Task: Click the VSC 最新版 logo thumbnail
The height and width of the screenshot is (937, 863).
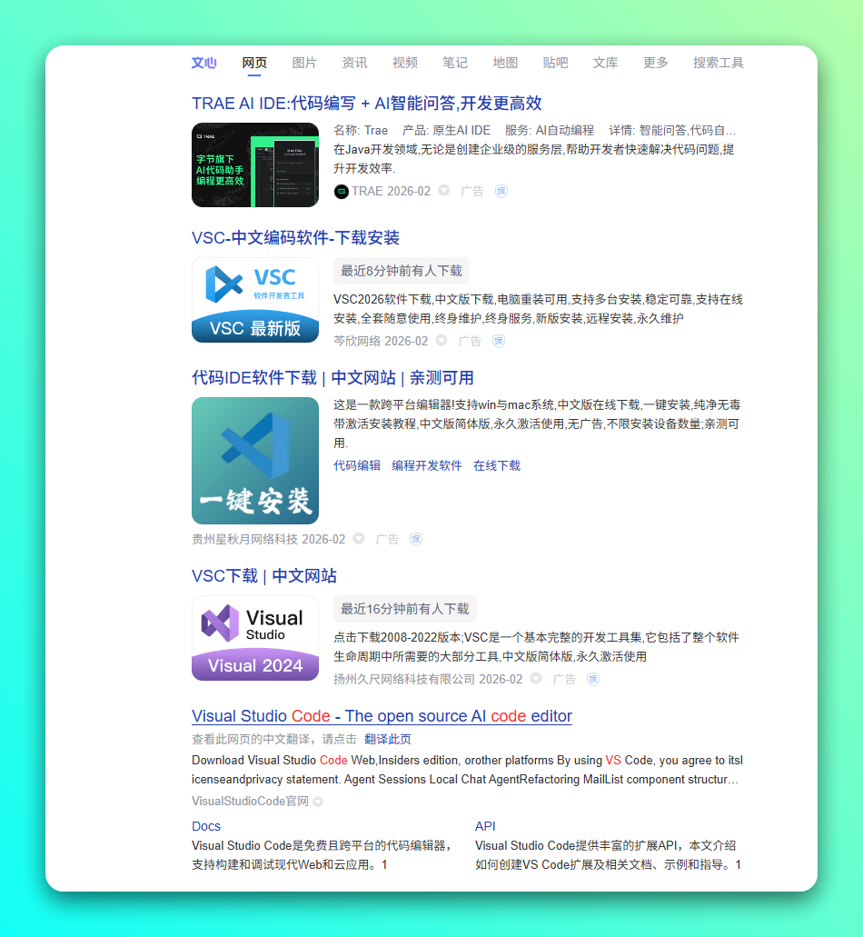Action: tap(255, 300)
